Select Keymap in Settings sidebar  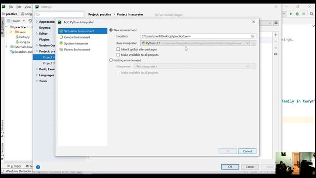[45, 28]
